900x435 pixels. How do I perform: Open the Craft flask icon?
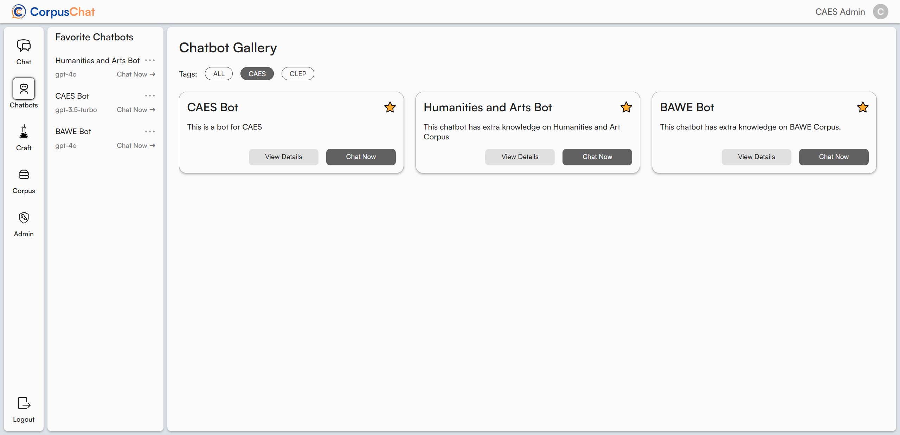pyautogui.click(x=24, y=132)
